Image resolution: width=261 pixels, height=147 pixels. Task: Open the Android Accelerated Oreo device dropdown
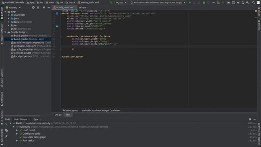(158, 3)
